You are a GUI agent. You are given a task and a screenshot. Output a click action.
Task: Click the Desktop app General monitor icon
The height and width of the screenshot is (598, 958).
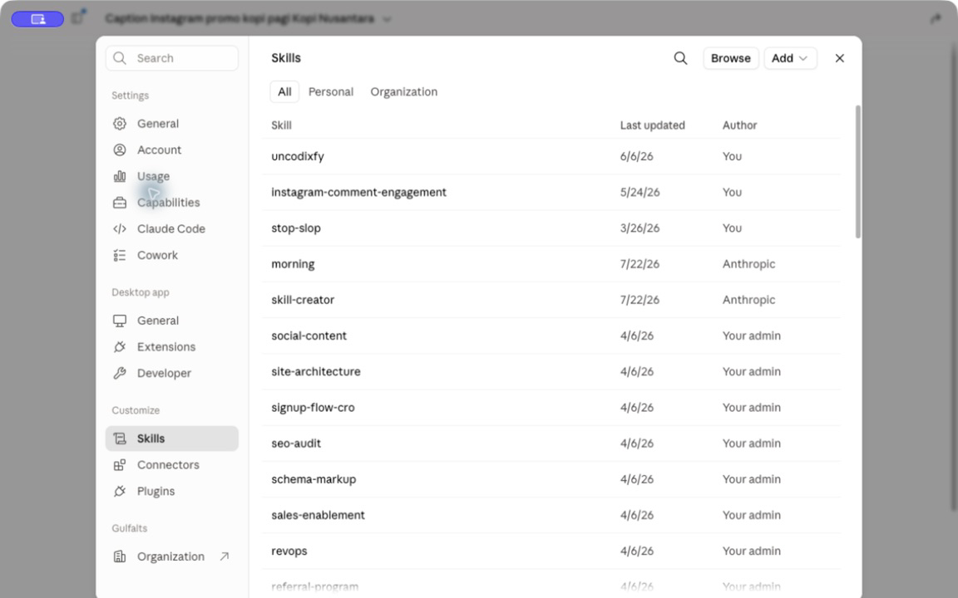tap(120, 321)
